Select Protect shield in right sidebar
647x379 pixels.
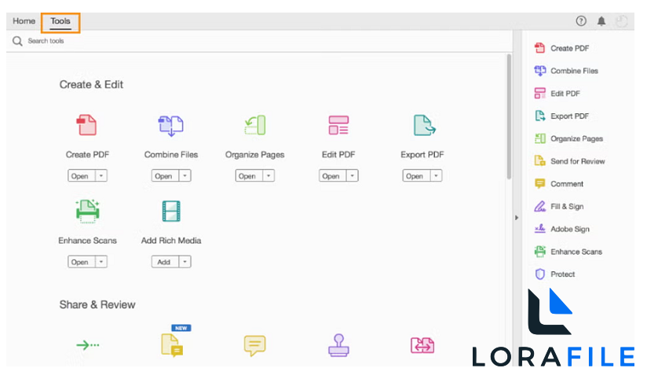[x=554, y=274]
